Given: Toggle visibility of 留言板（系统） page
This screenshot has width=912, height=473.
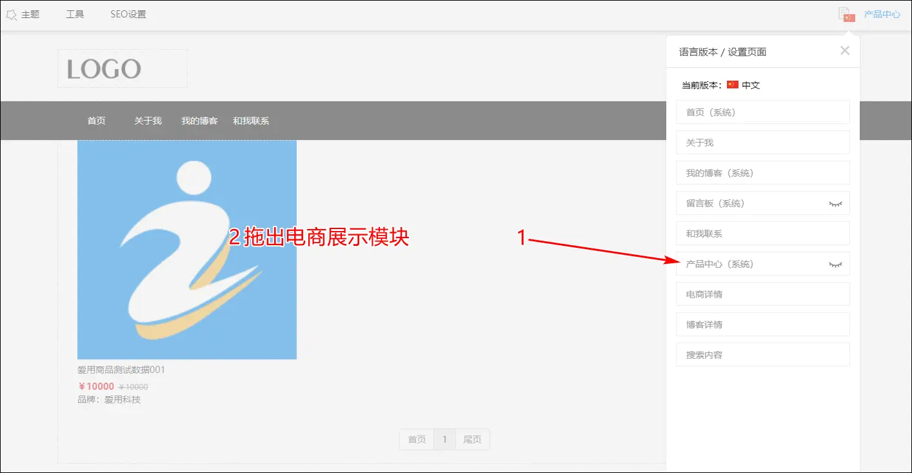Looking at the screenshot, I should coord(835,203).
